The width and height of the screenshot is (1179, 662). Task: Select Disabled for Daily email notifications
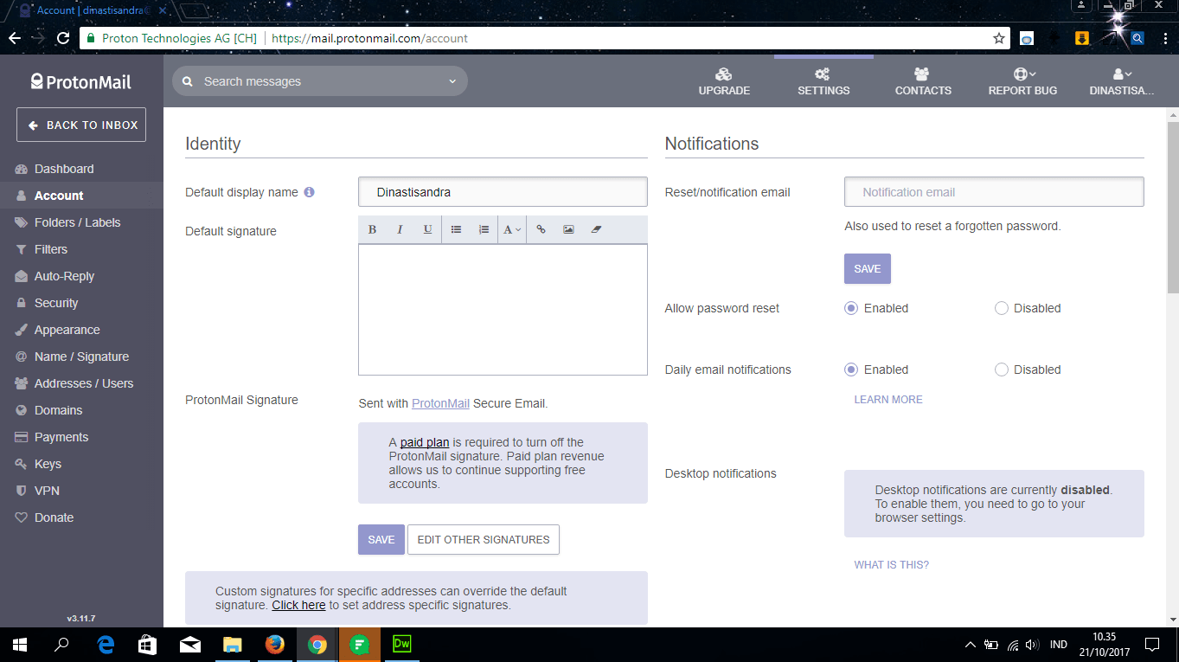coord(1002,370)
